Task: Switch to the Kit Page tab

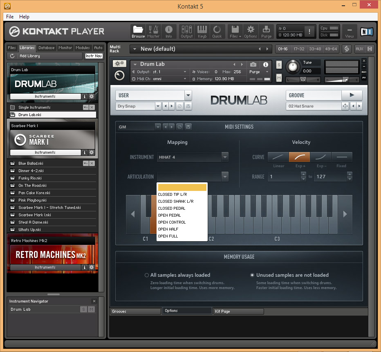Action: click(238, 311)
